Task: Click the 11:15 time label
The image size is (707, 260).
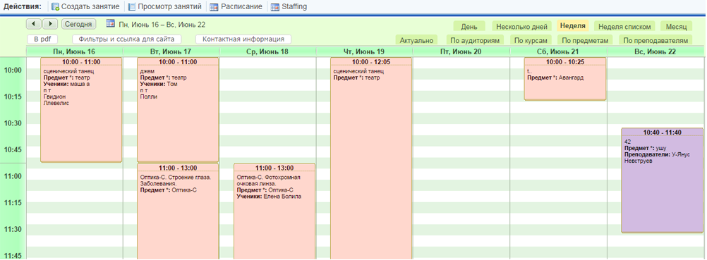Action: (13, 203)
